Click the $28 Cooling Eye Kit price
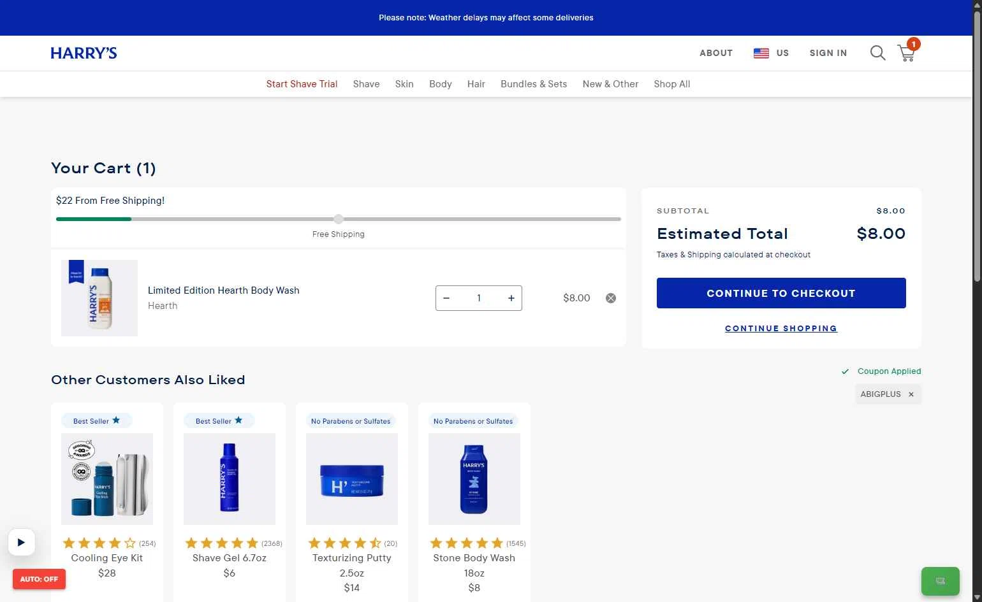 107,573
